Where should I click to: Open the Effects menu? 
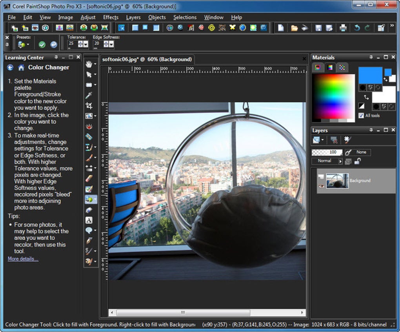click(x=111, y=17)
